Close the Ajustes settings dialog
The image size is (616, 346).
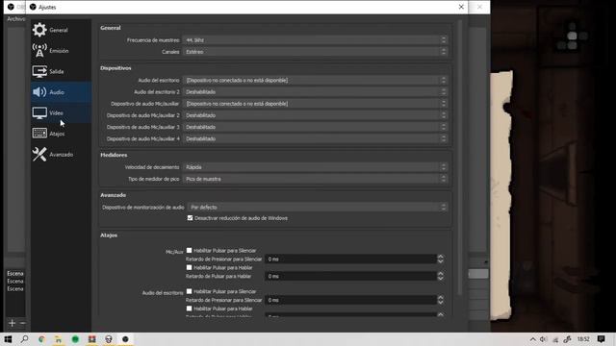[x=461, y=7]
